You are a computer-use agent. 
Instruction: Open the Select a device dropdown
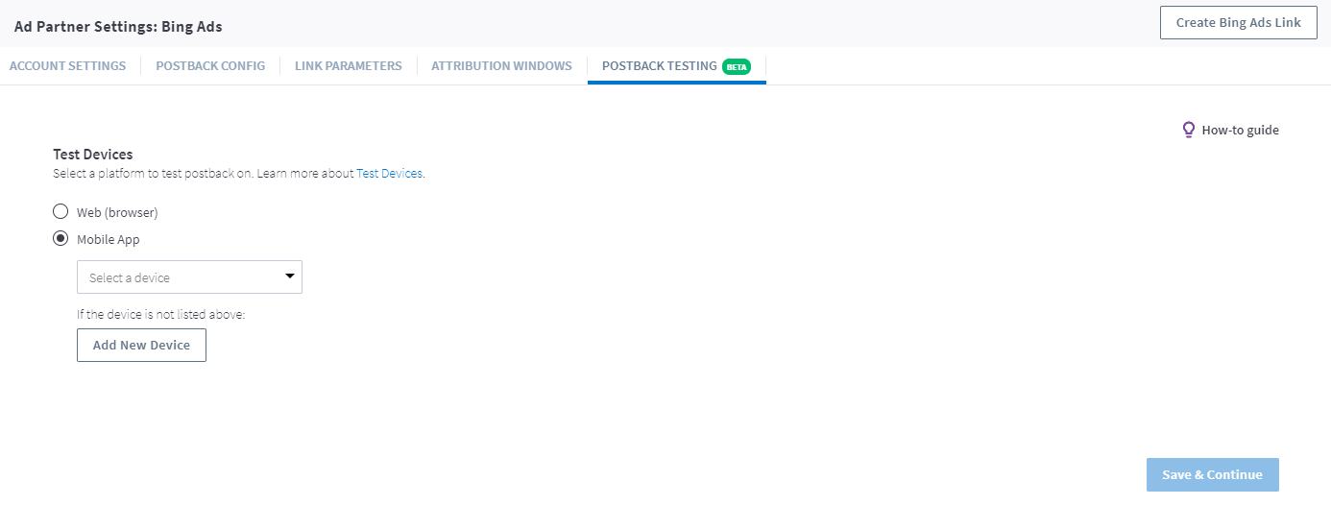tap(189, 277)
